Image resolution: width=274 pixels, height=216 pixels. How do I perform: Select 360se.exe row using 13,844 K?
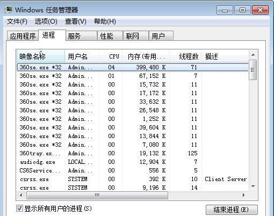(133, 136)
